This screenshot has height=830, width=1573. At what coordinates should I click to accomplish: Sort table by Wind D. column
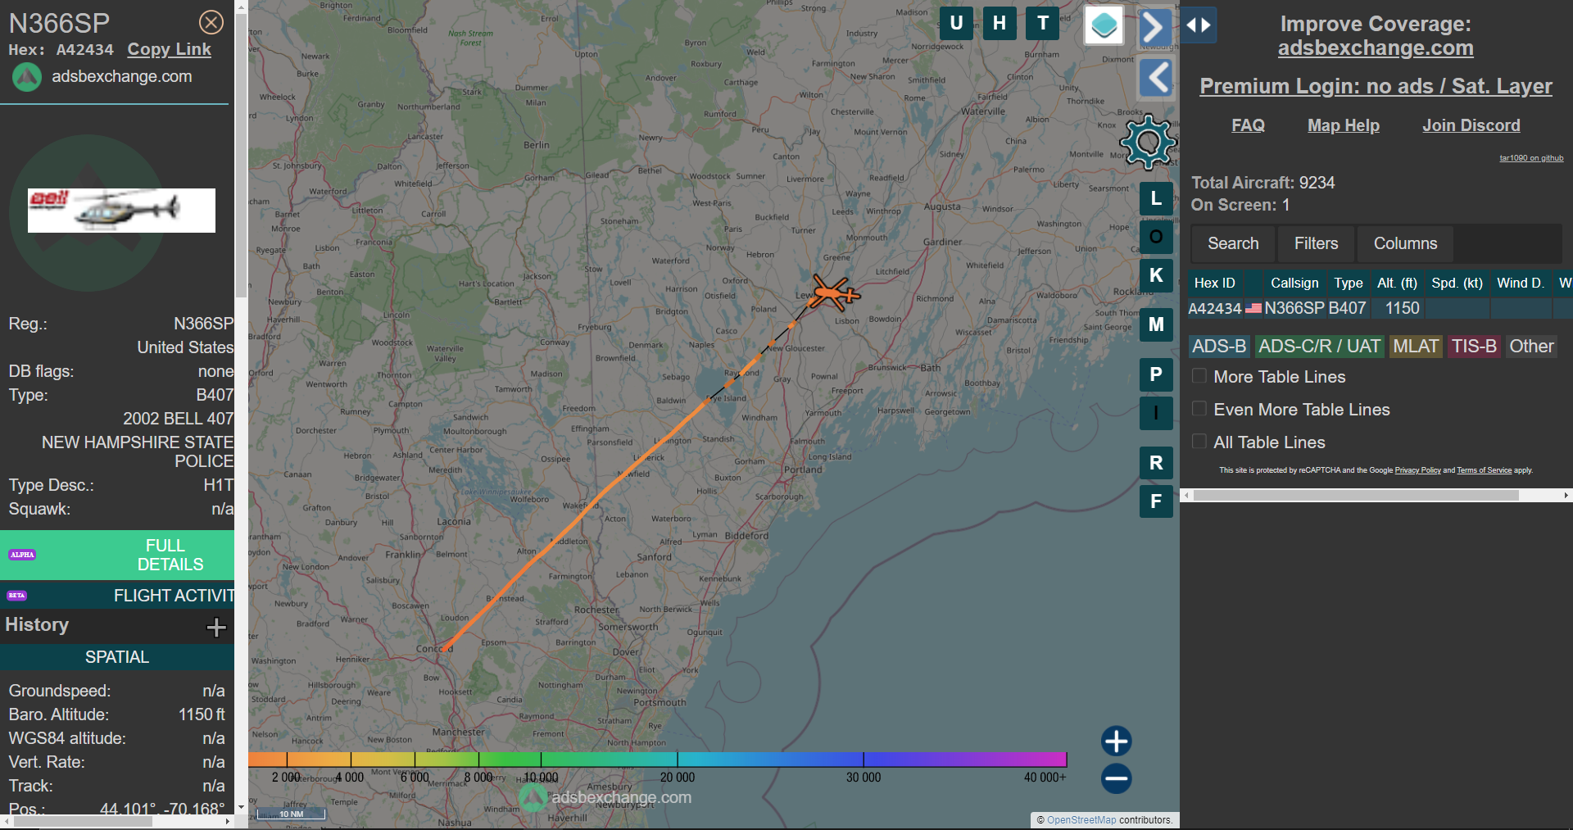point(1521,283)
